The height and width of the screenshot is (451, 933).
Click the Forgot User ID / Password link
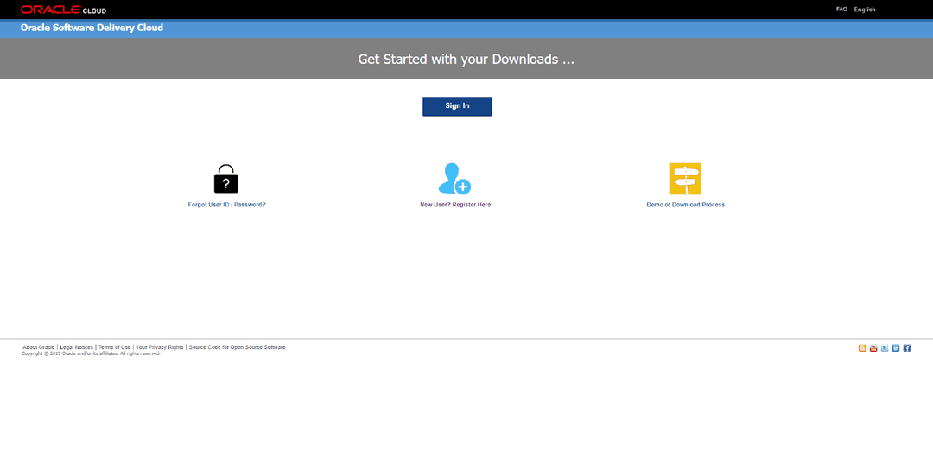pos(226,205)
